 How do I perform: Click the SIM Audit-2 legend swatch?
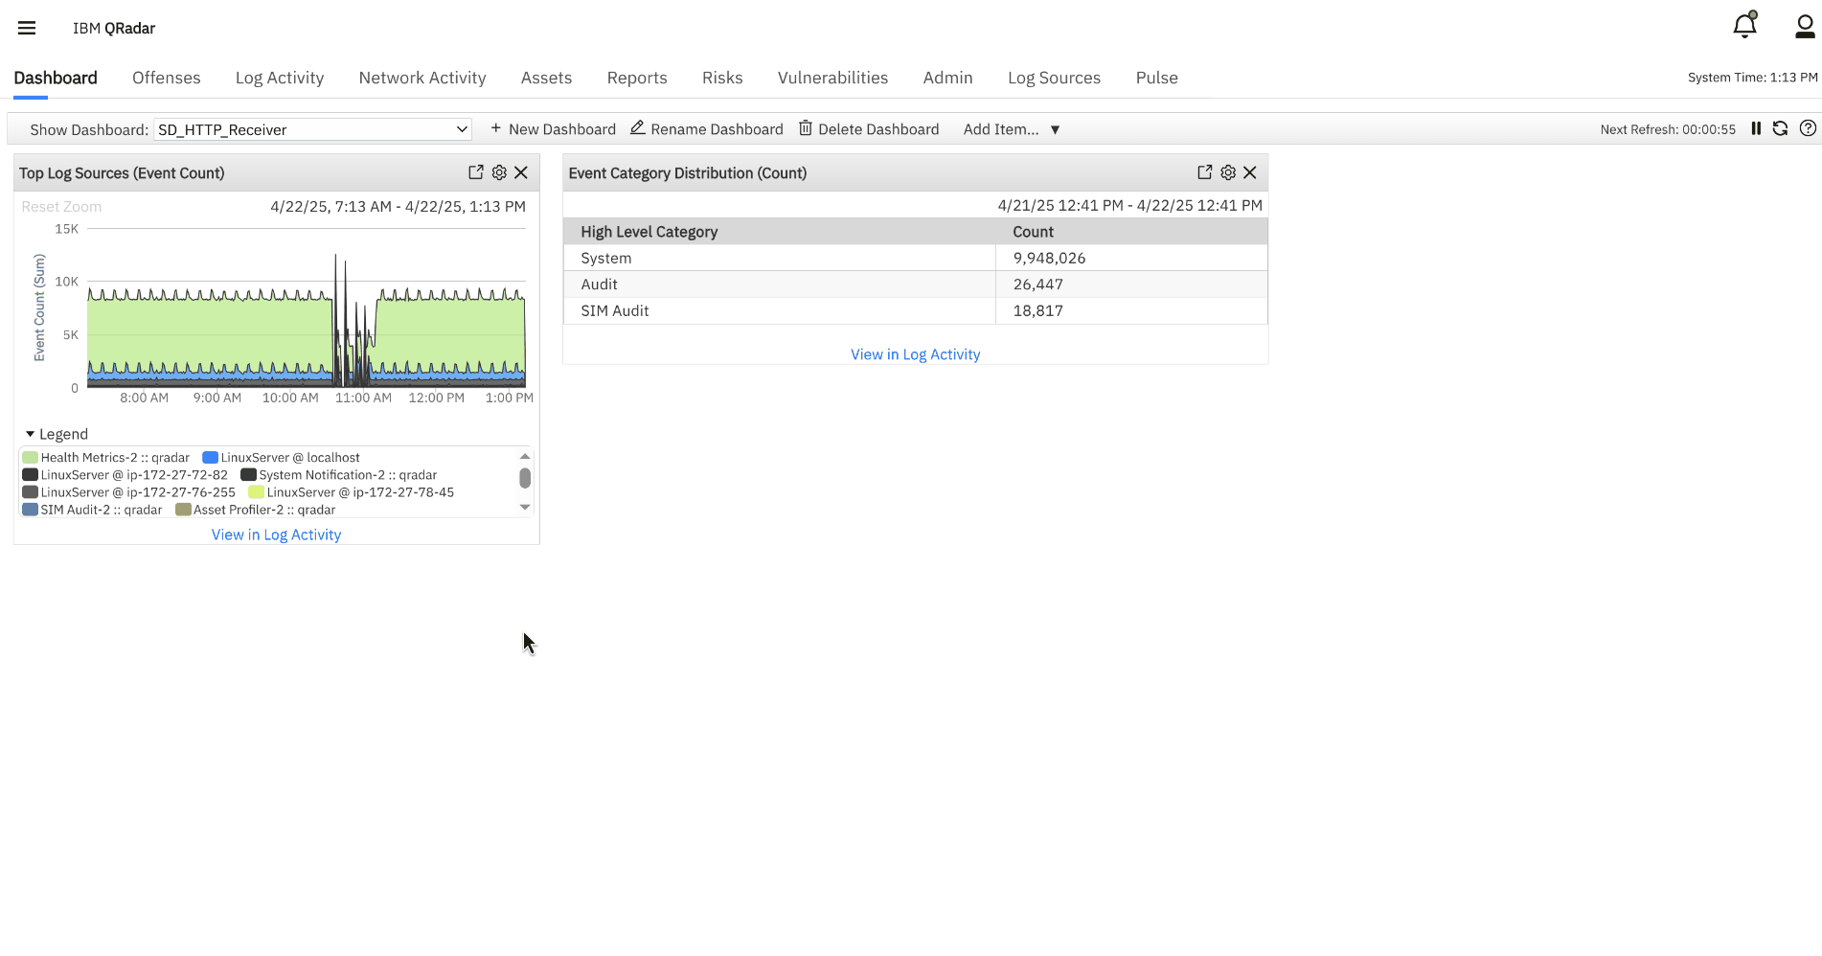[x=31, y=510]
